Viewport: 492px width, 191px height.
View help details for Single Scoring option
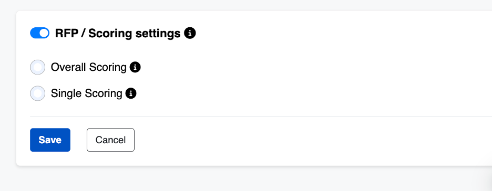click(x=131, y=93)
